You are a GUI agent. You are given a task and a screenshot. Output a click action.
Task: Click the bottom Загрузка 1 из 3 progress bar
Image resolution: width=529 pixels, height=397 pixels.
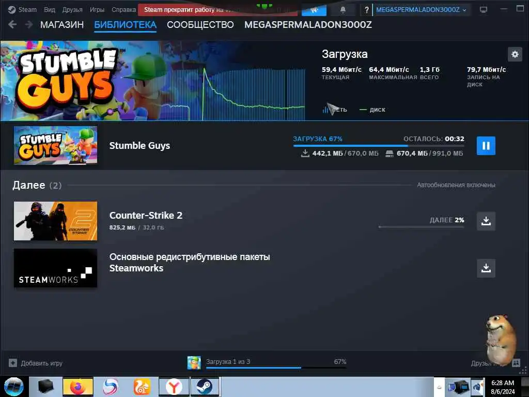[276, 368]
